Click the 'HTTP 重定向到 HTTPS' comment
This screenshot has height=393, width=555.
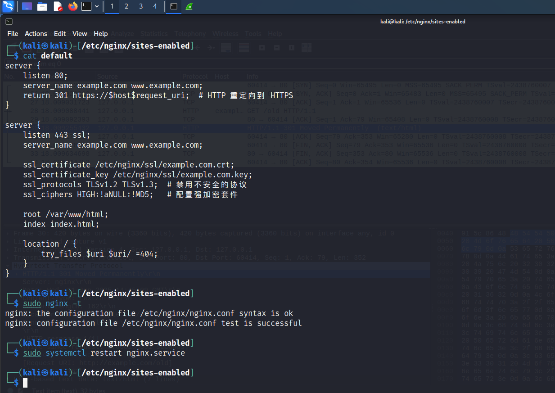tap(246, 95)
